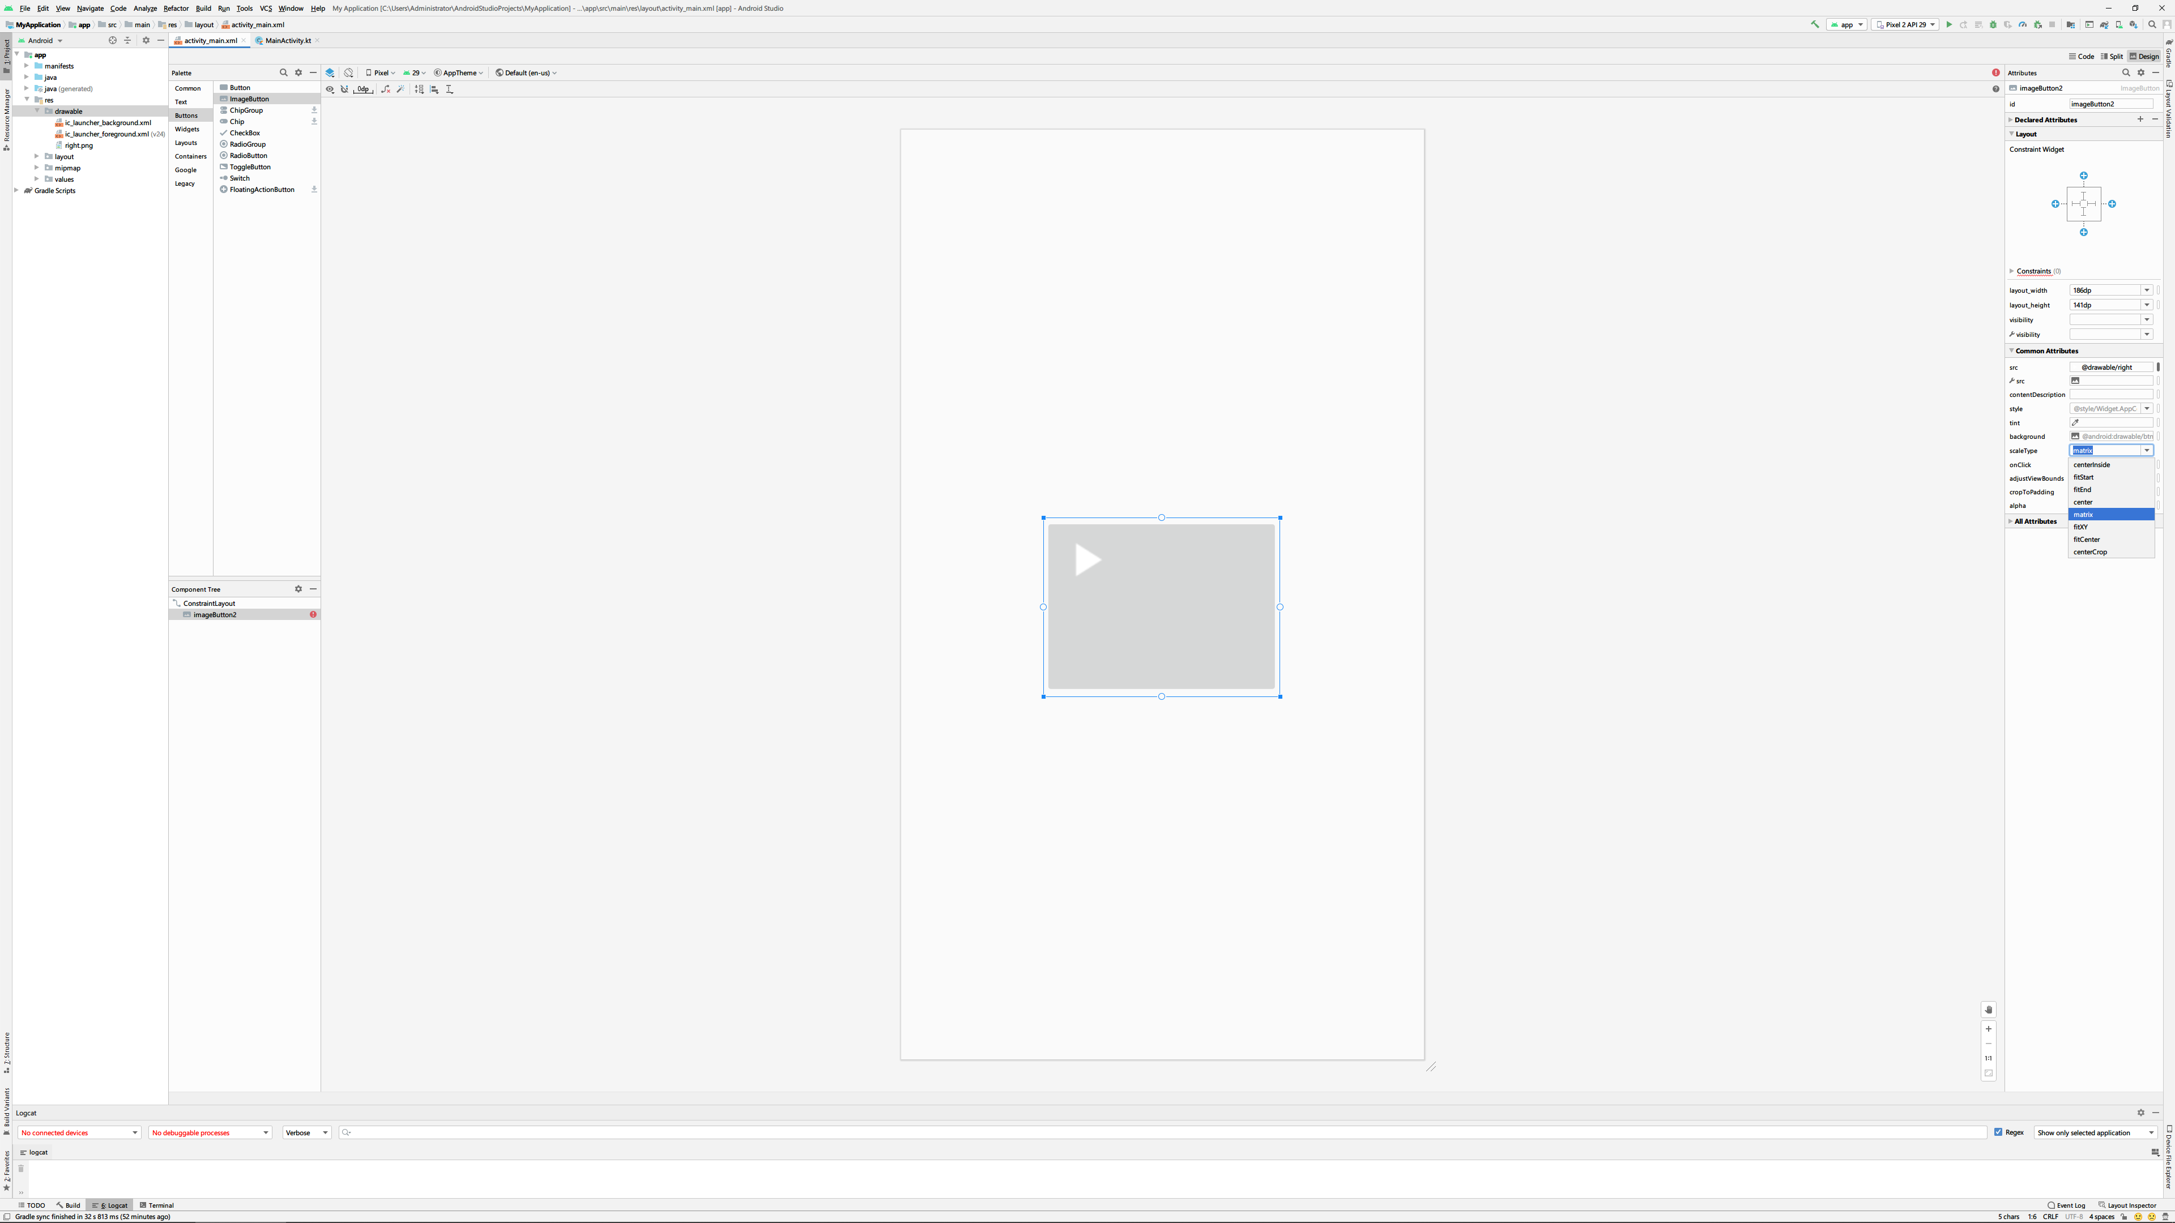Open the Select Design Surface layers icon

click(x=330, y=72)
